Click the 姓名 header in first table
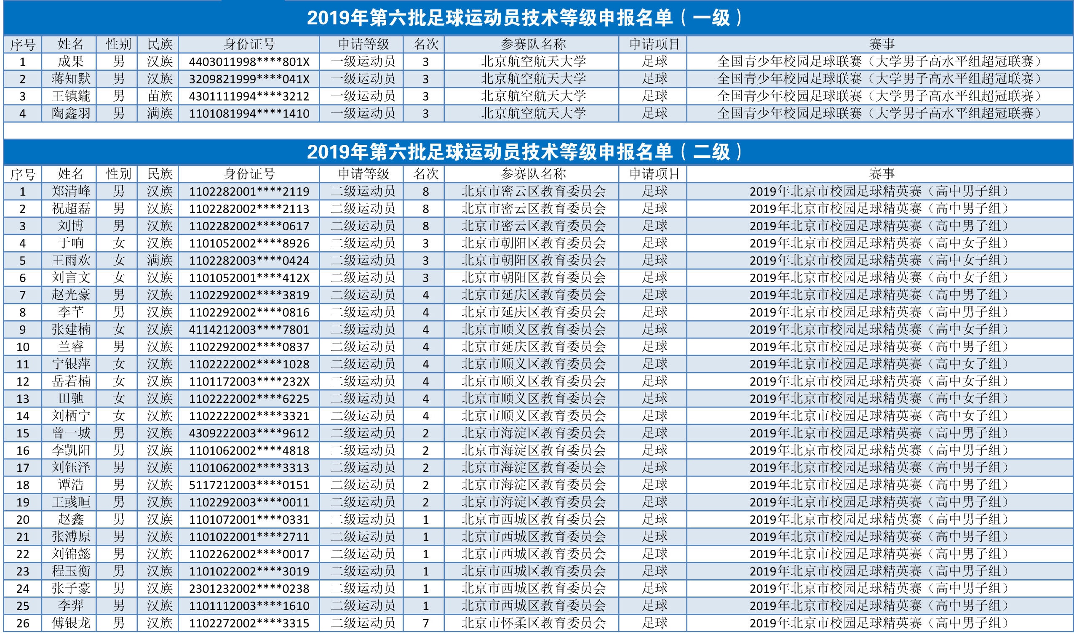The height and width of the screenshot is (634, 1074). click(x=70, y=44)
